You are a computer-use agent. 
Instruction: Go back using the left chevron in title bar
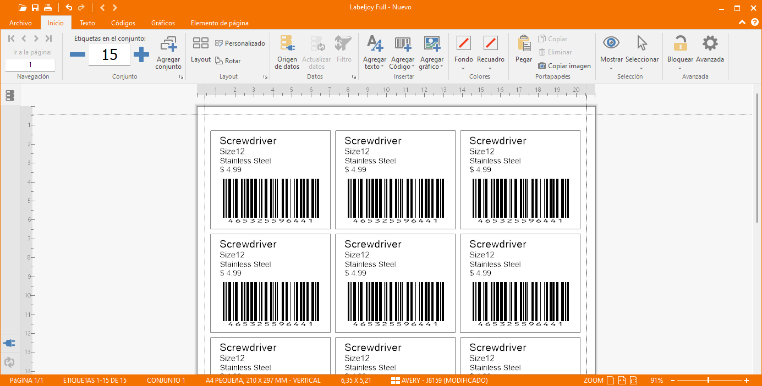(102, 8)
